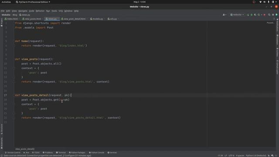Screen dimensions: 279x157
Task: Open the clock showing May 2 13:04
Action: 139,2
